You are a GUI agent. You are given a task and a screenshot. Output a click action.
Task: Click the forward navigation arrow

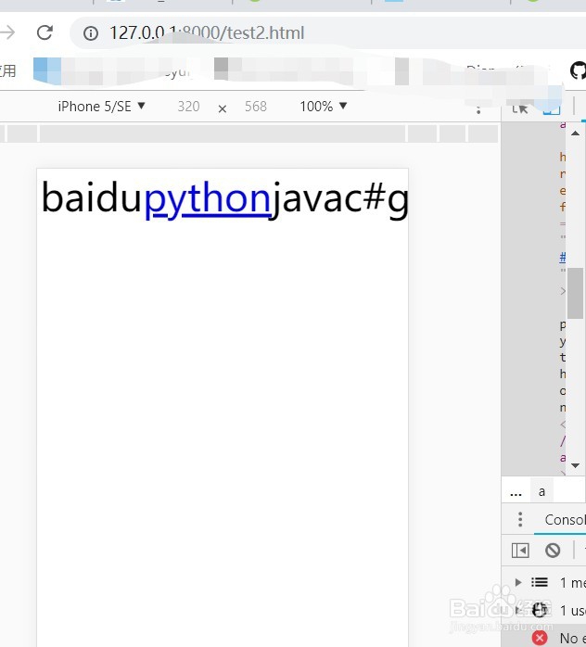point(7,32)
